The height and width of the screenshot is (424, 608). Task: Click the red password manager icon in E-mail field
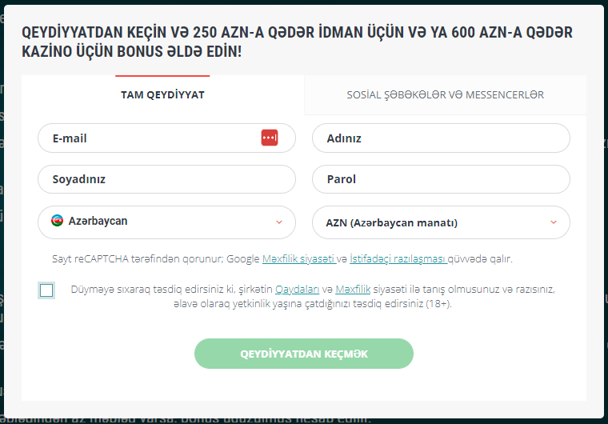[270, 138]
